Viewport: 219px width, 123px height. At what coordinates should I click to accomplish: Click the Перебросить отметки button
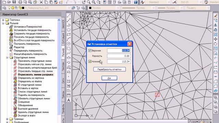tap(109, 69)
